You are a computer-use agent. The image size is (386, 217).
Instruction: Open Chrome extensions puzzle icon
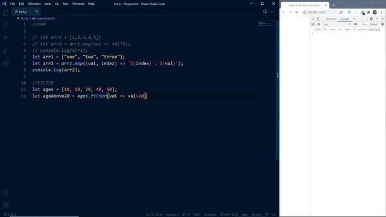369,12
